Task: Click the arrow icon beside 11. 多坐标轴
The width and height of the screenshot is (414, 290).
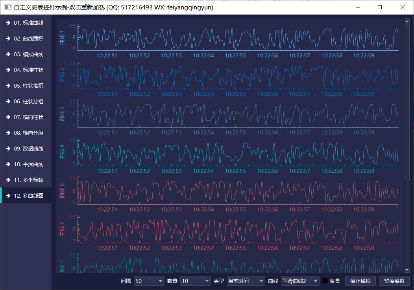Action: pyautogui.click(x=8, y=180)
